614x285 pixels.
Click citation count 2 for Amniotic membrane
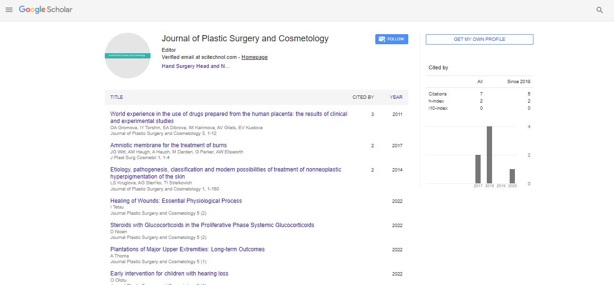pos(372,146)
